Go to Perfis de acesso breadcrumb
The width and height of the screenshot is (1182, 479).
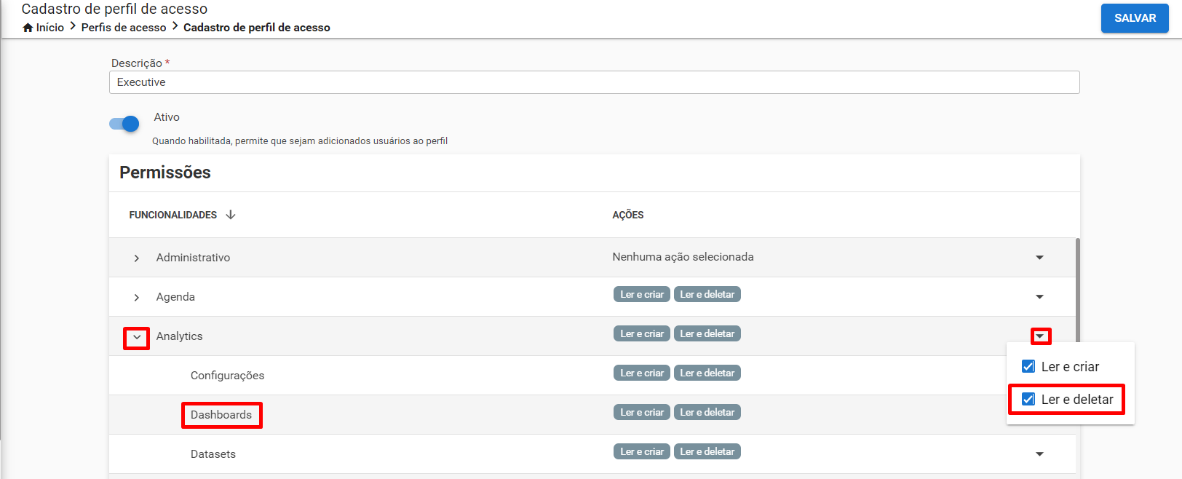pos(124,28)
